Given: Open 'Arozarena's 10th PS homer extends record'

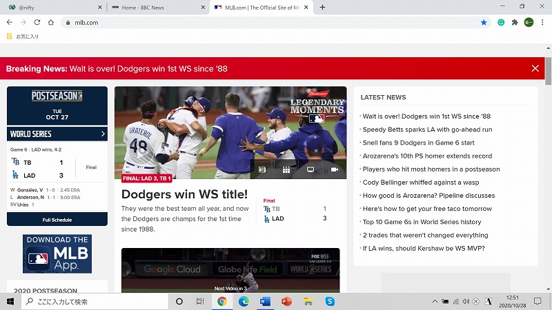Looking at the screenshot, I should (x=427, y=156).
